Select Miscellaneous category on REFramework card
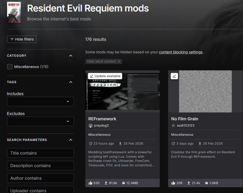Viewport: 243px width, 193px height. point(99,135)
